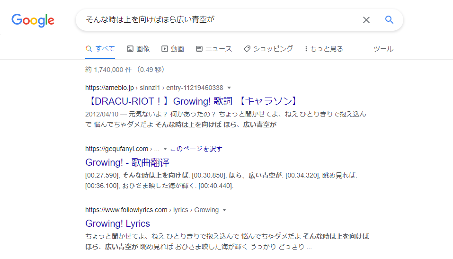The height and width of the screenshot is (259, 453).
Task: Open the gequfanyi.com result dropdown arrow
Action: pos(165,149)
